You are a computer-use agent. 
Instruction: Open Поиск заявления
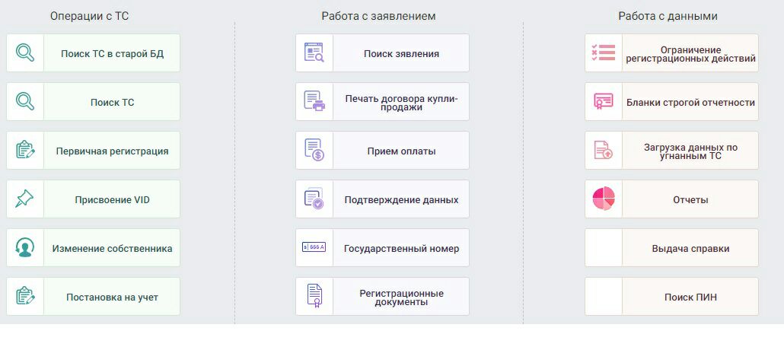tap(383, 53)
